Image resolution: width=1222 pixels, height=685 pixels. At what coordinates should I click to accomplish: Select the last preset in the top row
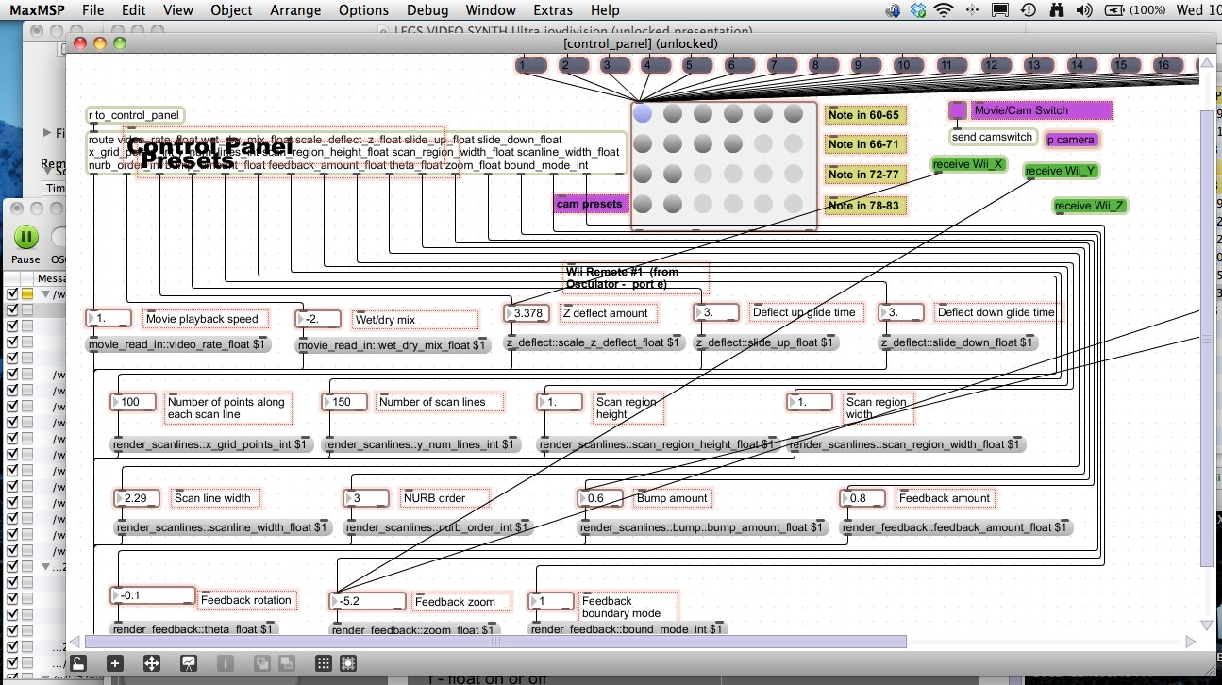(x=794, y=114)
